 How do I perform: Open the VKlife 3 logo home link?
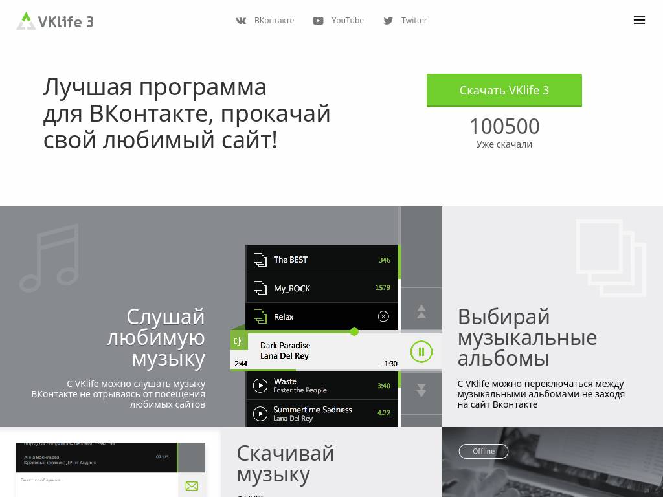point(55,21)
